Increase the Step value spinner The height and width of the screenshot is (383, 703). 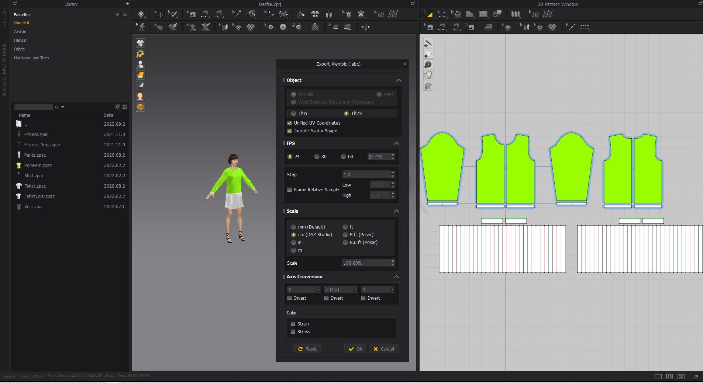[x=393, y=173]
